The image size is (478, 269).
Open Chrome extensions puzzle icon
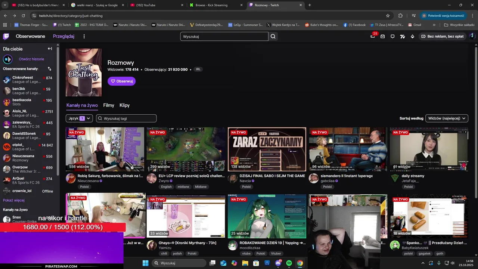400,16
